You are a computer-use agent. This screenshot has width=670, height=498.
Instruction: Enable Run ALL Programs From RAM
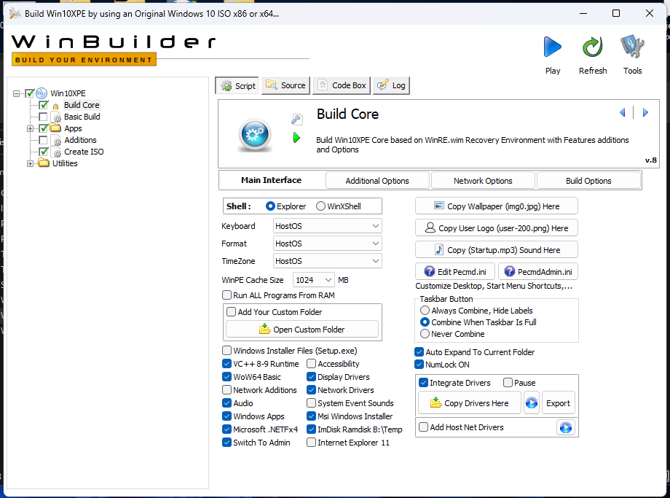coord(227,295)
